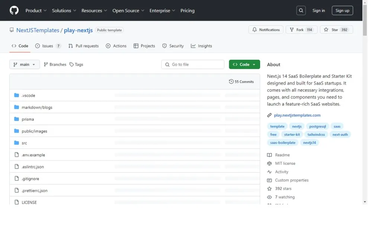Select the nextjs topic tag
Image resolution: width=372 pixels, height=232 pixels.
[297, 127]
